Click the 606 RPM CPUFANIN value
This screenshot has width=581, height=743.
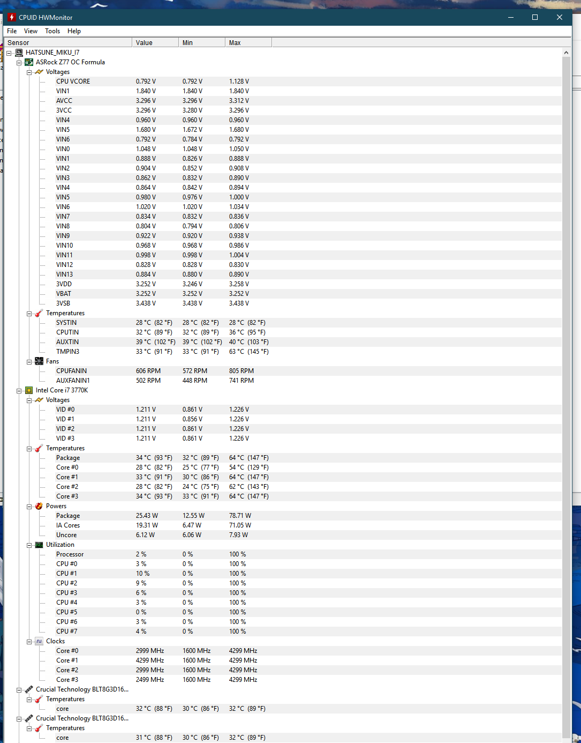coord(148,371)
